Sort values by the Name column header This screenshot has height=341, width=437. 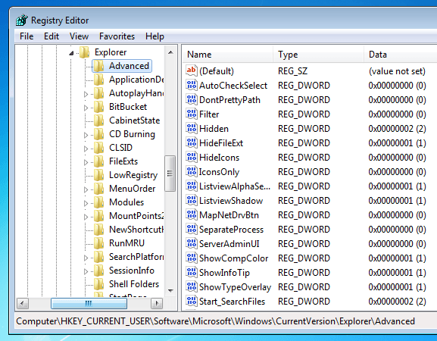(228, 55)
